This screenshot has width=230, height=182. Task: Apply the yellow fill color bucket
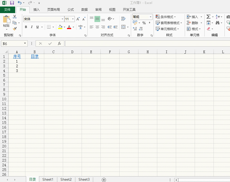point(60,27)
